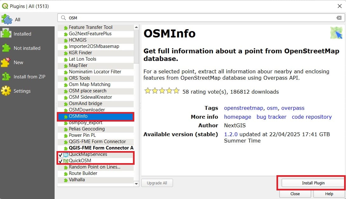Uncheck the QuickMapServices plugin checkbox
This screenshot has height=199, width=346.
(60, 155)
